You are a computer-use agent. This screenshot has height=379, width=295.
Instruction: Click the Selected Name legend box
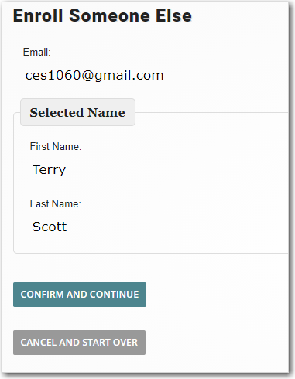[x=77, y=112]
